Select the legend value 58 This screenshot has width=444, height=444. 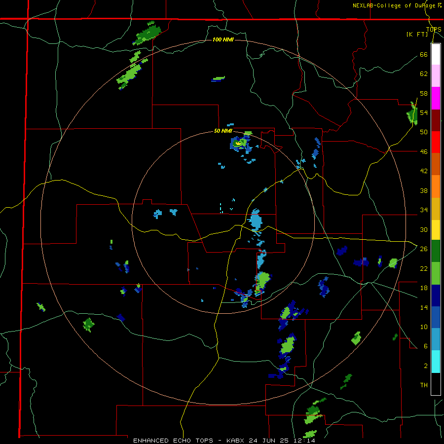coord(424,93)
